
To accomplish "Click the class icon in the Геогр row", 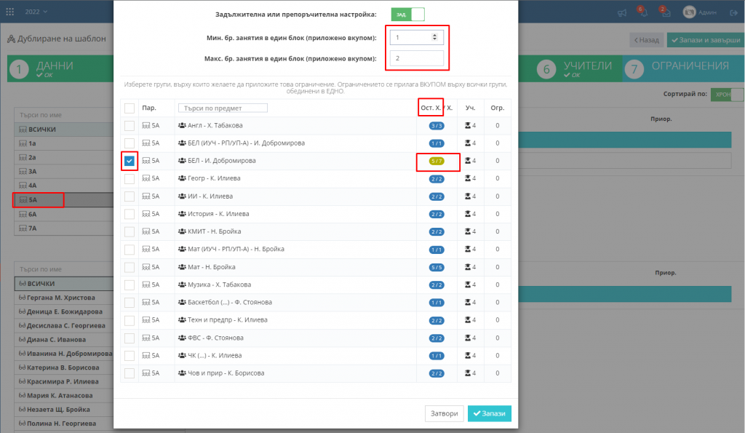I will coord(146,178).
